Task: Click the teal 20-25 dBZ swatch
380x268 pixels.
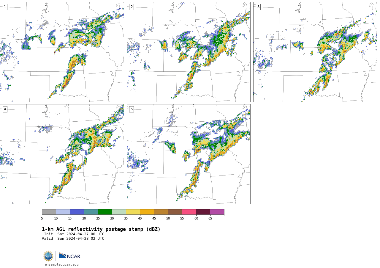Action: [x=91, y=212]
